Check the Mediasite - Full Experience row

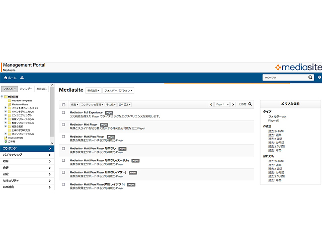(x=63, y=112)
